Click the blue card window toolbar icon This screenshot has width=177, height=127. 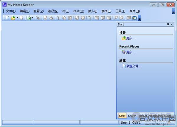135,18
